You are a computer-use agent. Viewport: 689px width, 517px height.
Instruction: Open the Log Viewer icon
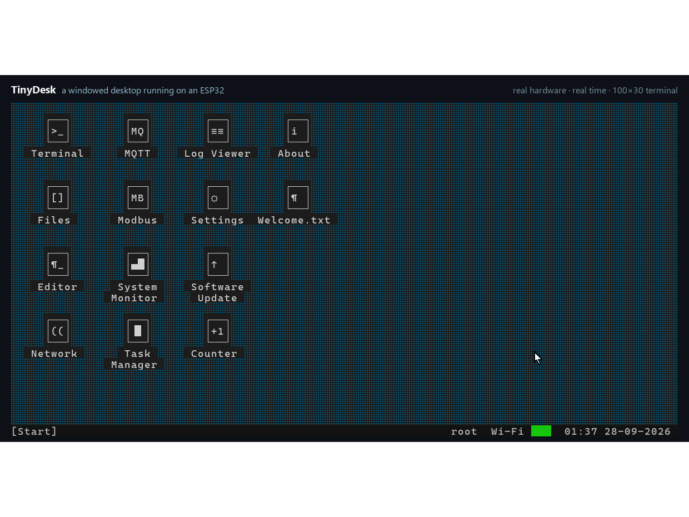(218, 131)
